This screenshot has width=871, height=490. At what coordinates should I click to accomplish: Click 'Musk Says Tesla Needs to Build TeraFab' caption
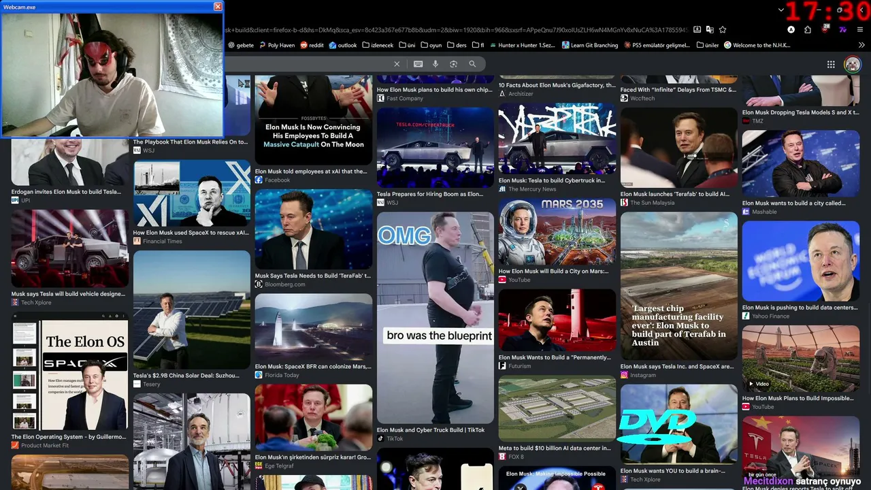(313, 276)
